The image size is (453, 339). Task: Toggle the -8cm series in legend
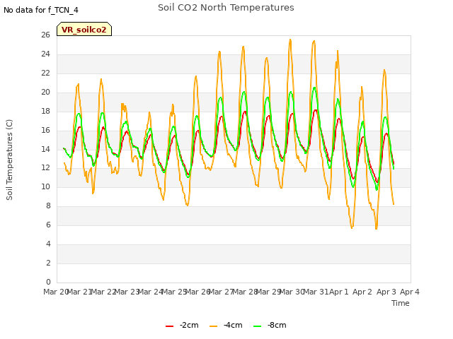tap(270, 325)
